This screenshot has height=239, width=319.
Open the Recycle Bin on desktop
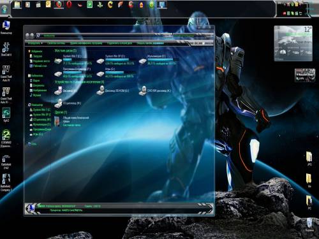click(309, 224)
